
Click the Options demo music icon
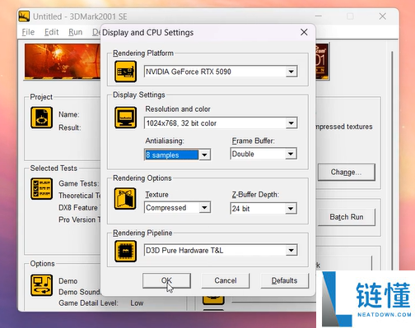41,285
